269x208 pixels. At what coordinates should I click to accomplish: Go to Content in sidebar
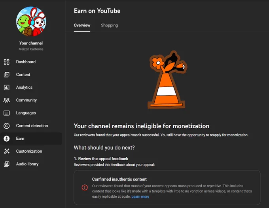[x=31, y=75]
